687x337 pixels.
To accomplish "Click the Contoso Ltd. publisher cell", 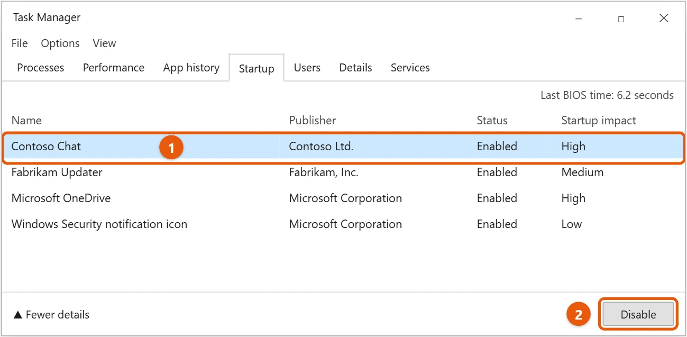I will point(320,147).
